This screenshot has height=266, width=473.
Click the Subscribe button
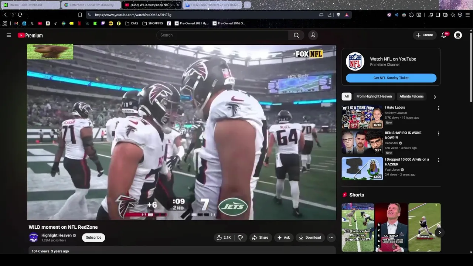pos(93,238)
